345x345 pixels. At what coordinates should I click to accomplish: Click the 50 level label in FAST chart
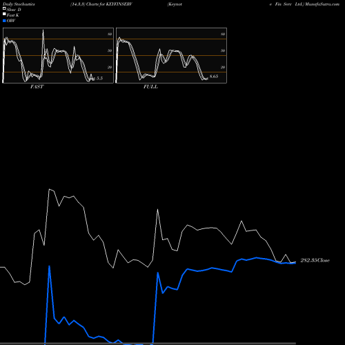click(x=110, y=50)
